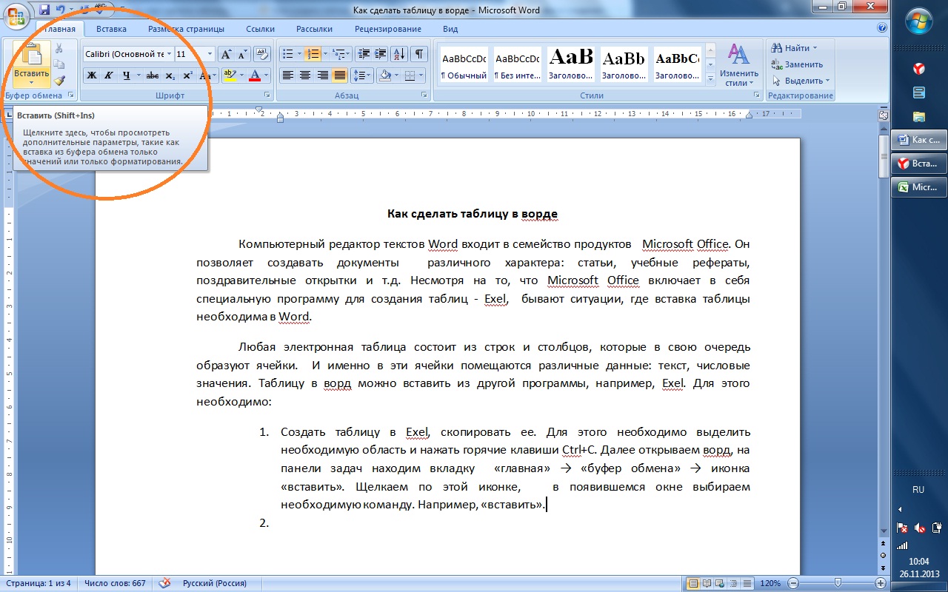The height and width of the screenshot is (592, 948).
Task: Click the Web Layout view button
Action: pyautogui.click(x=718, y=583)
